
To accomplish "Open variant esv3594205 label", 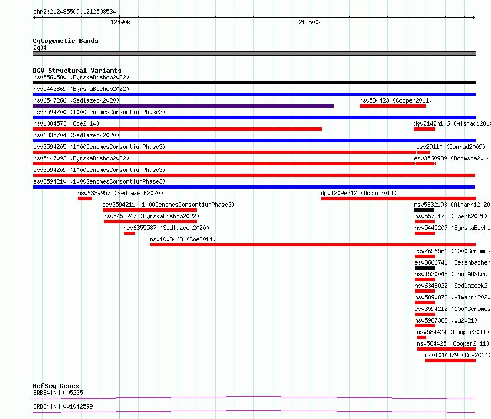I will tap(99, 147).
